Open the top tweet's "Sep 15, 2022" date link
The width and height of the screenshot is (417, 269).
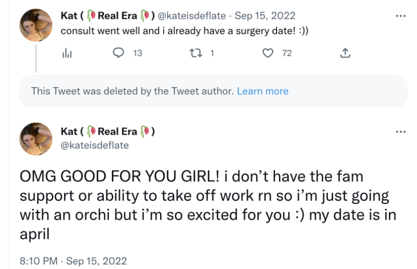(x=268, y=16)
